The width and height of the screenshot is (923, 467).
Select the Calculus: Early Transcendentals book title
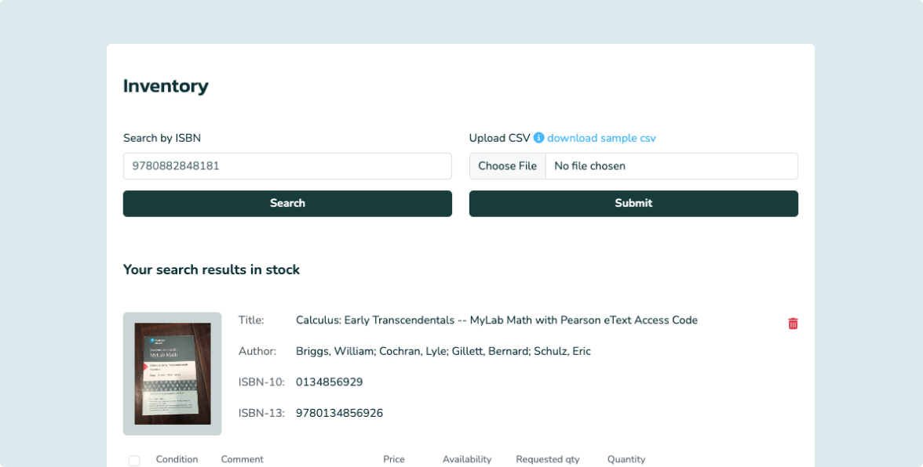496,320
